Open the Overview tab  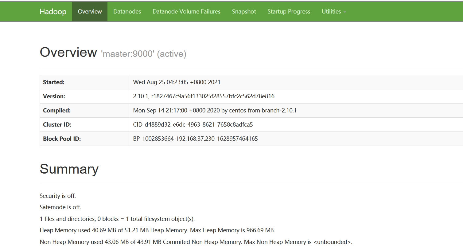[x=90, y=11]
